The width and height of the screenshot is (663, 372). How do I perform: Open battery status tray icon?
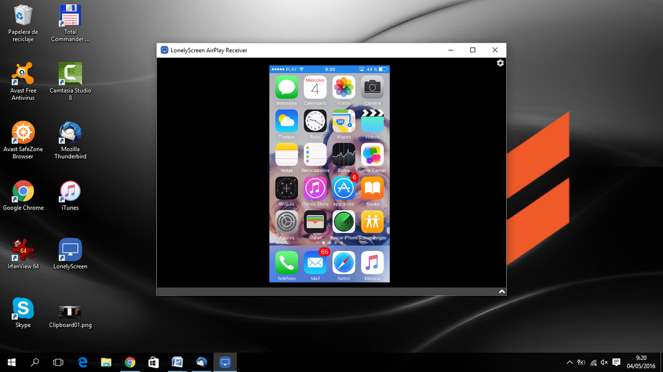(x=582, y=362)
